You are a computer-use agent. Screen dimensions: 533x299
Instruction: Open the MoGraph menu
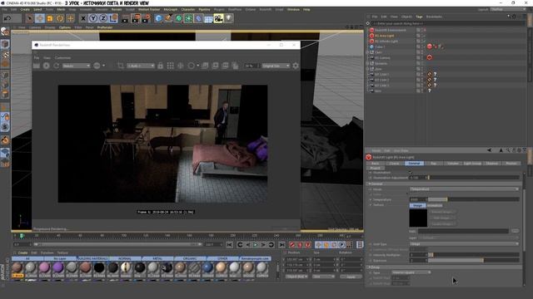pyautogui.click(x=170, y=9)
